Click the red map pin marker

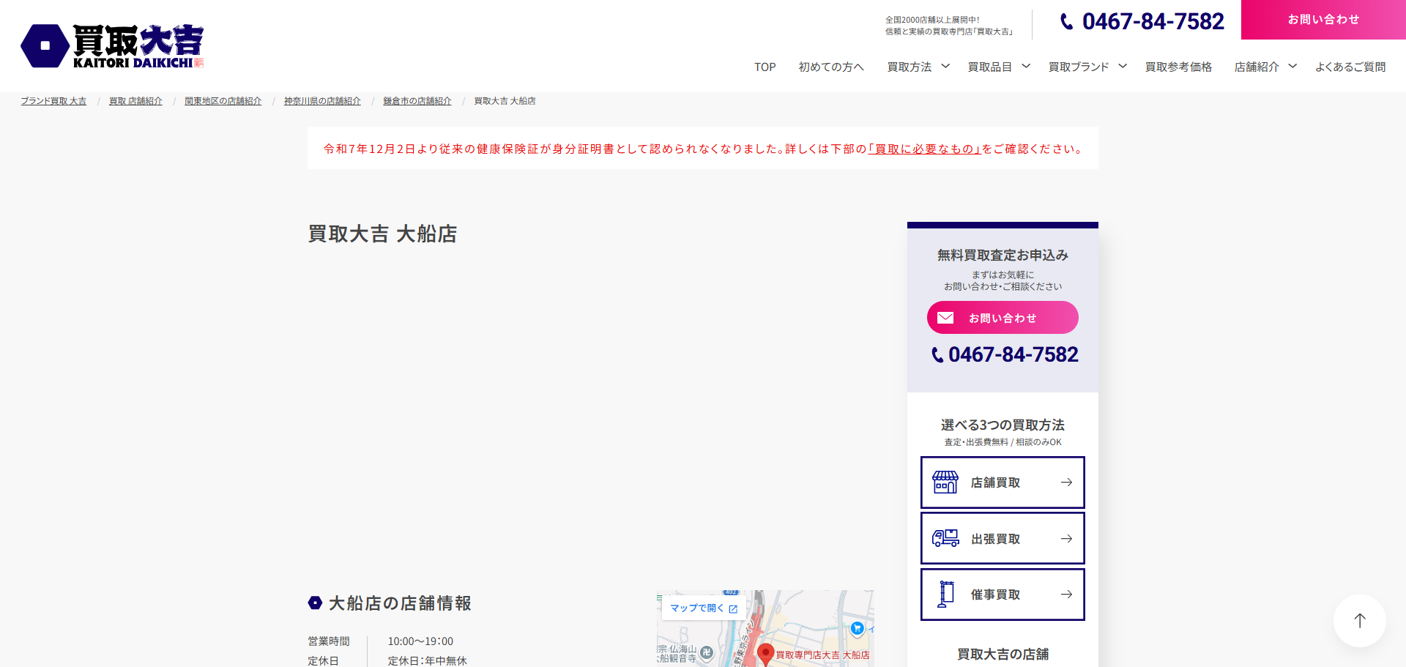765,654
